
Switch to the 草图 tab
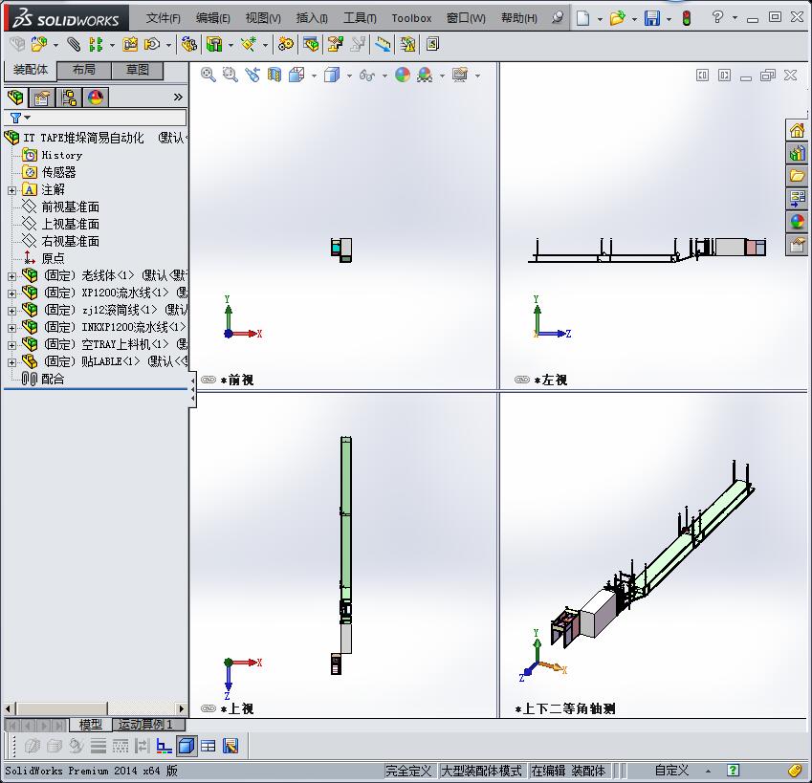(137, 70)
